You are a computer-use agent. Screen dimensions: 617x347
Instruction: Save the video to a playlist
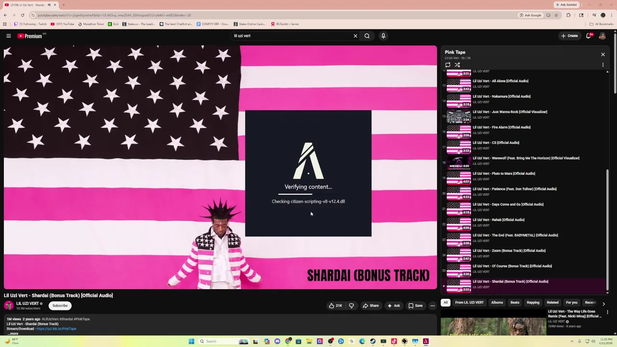(x=416, y=306)
